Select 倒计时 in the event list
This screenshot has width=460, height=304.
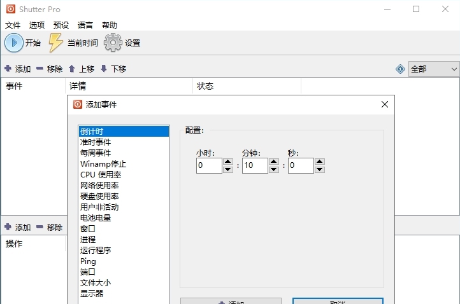click(x=124, y=131)
